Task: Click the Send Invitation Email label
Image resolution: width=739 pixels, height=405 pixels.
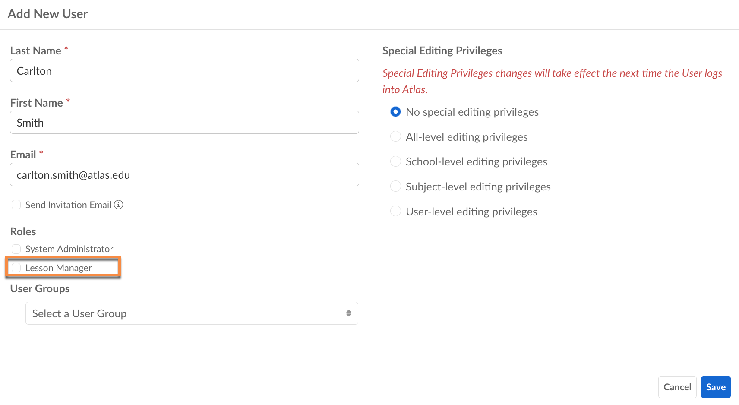Action: [68, 205]
